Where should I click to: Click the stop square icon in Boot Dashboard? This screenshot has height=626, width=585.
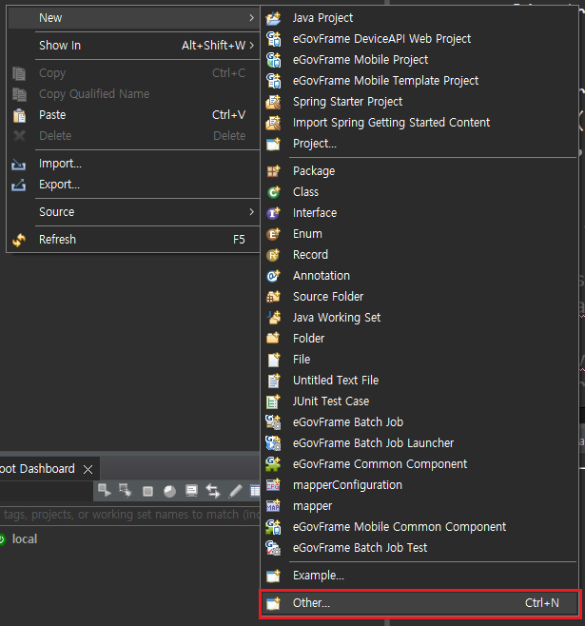pyautogui.click(x=147, y=491)
